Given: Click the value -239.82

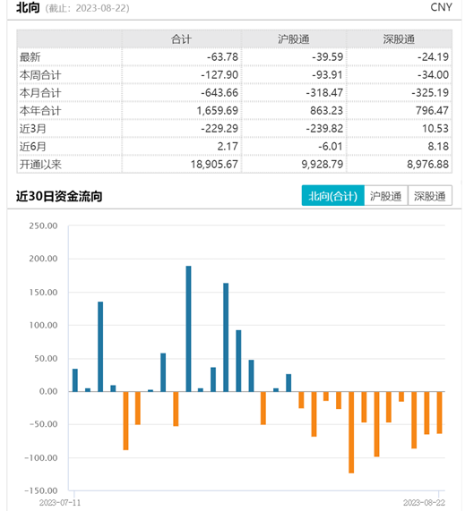Looking at the screenshot, I should (324, 129).
